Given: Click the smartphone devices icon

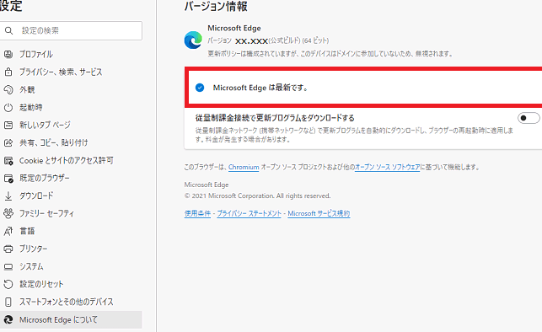Looking at the screenshot, I should pos(8,302).
